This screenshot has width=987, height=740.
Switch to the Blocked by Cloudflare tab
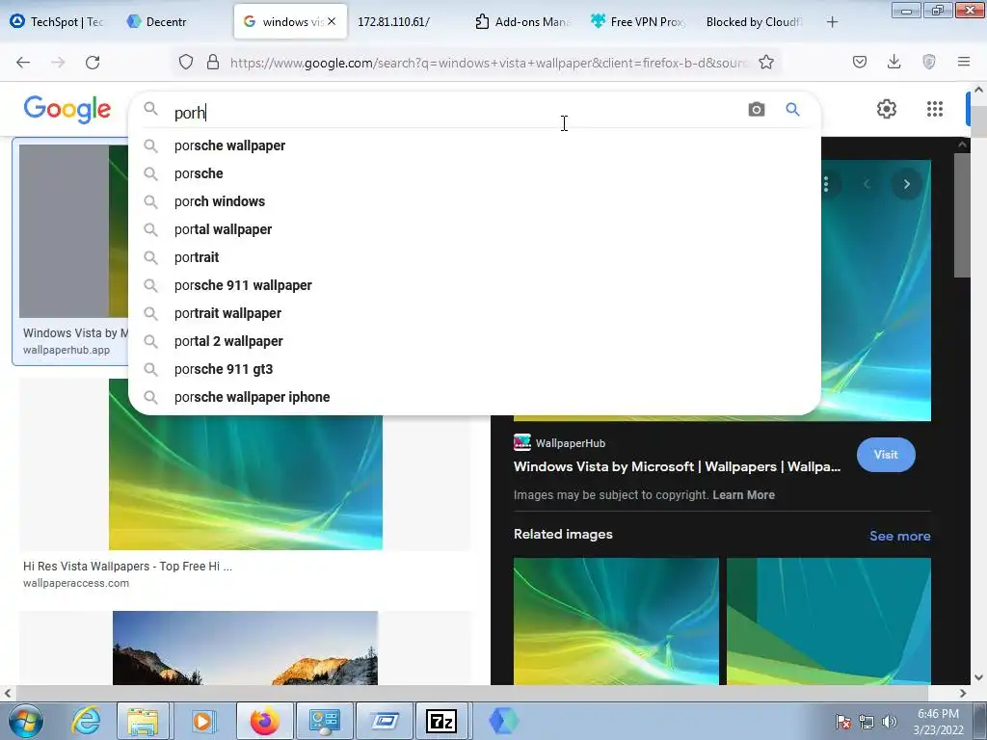tap(754, 22)
